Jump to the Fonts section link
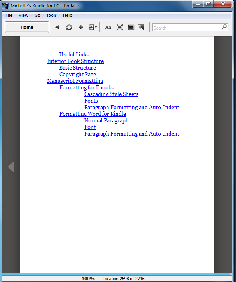Screen dimensions: 236x282 point(91,101)
